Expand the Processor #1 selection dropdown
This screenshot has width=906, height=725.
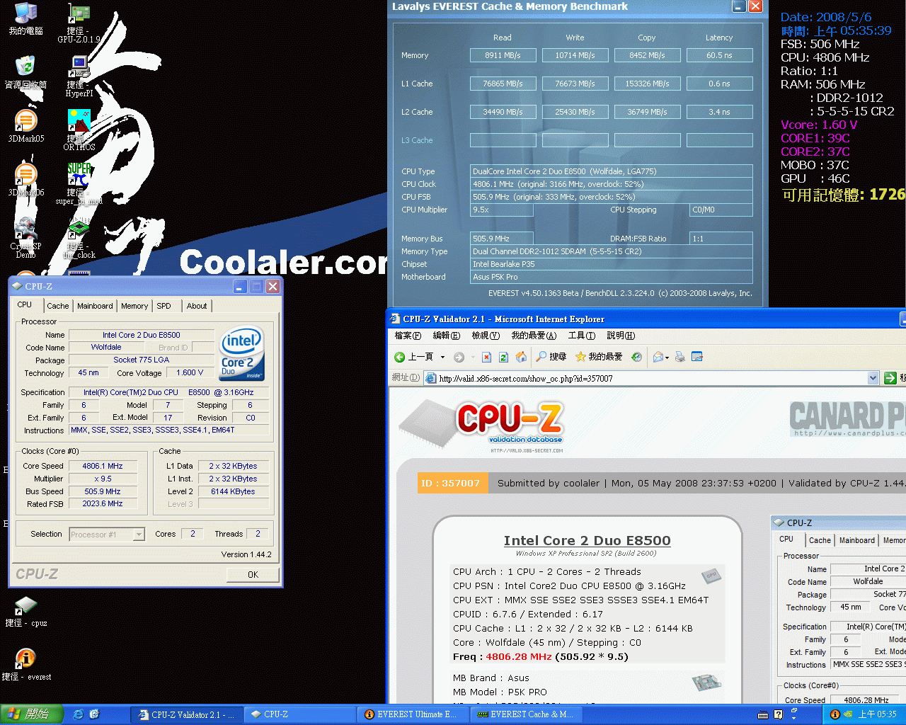point(139,535)
